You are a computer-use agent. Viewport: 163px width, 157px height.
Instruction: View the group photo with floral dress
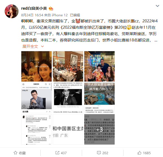[99, 66]
